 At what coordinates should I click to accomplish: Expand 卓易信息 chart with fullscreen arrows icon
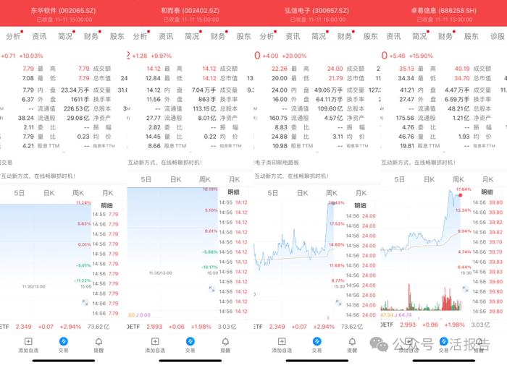pyautogui.click(x=465, y=288)
